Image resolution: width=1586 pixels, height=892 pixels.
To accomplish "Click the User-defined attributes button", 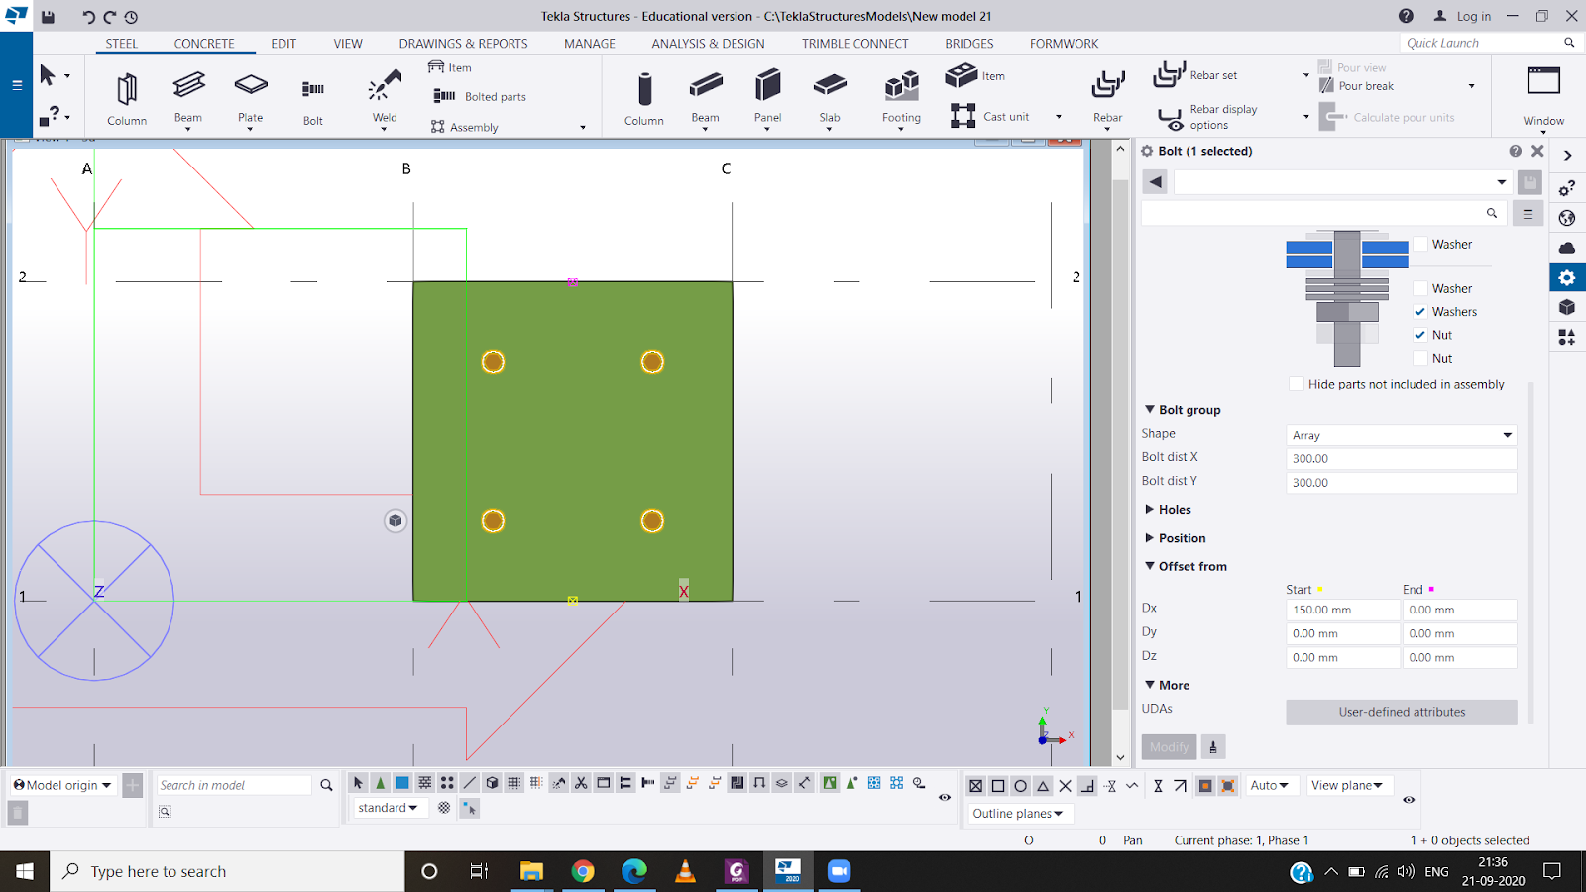I will pyautogui.click(x=1402, y=712).
